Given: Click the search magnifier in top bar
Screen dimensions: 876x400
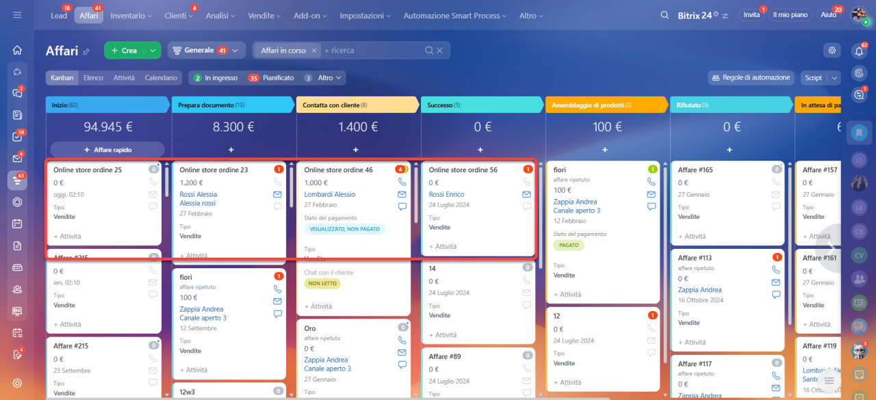Looking at the screenshot, I should coord(665,15).
